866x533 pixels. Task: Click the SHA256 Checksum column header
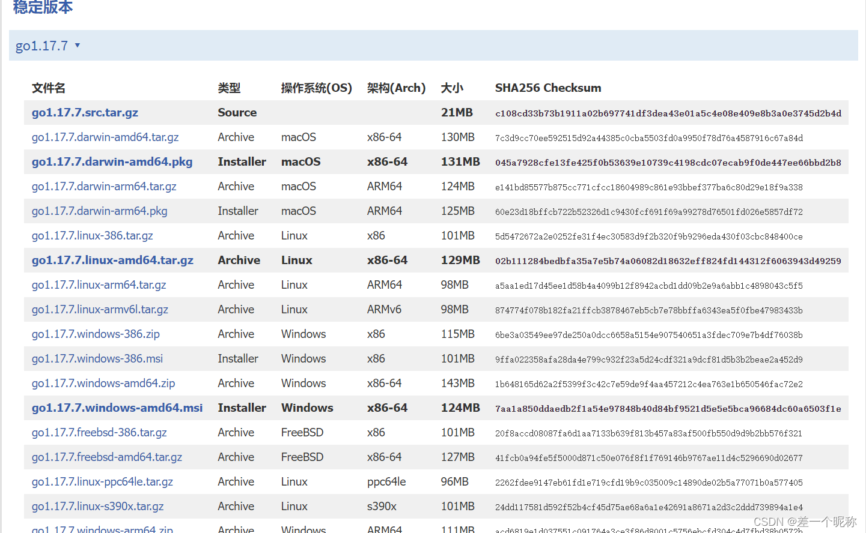coord(548,88)
